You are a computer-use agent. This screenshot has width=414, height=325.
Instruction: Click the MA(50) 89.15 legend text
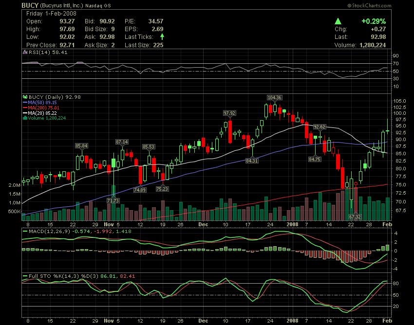(x=42, y=103)
